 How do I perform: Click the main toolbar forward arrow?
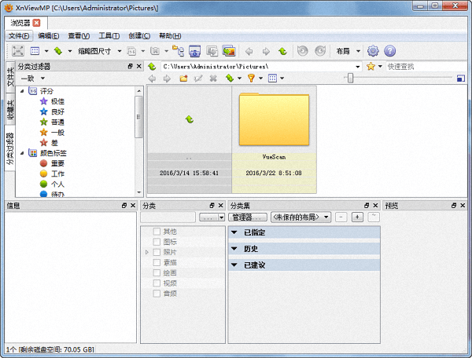coord(266,51)
